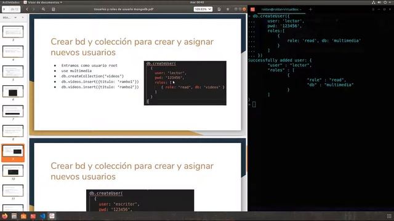This screenshot has width=394, height=221.
Task: Click the clock showing mar 00:43
Action: (197, 2)
